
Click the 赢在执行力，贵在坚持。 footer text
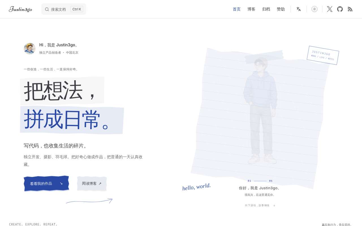pos(337,225)
